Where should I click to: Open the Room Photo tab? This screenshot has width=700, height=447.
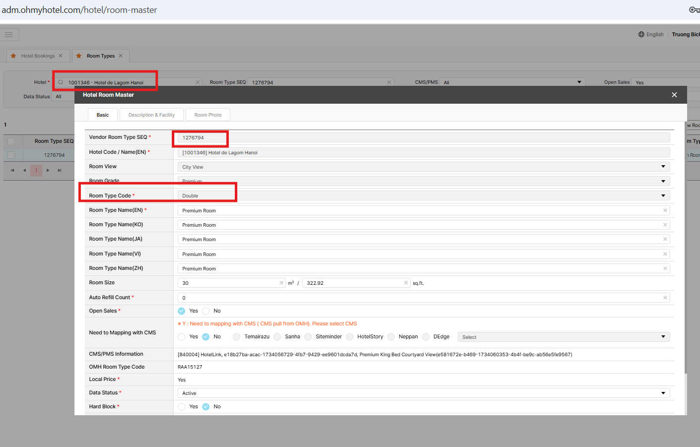(x=208, y=115)
